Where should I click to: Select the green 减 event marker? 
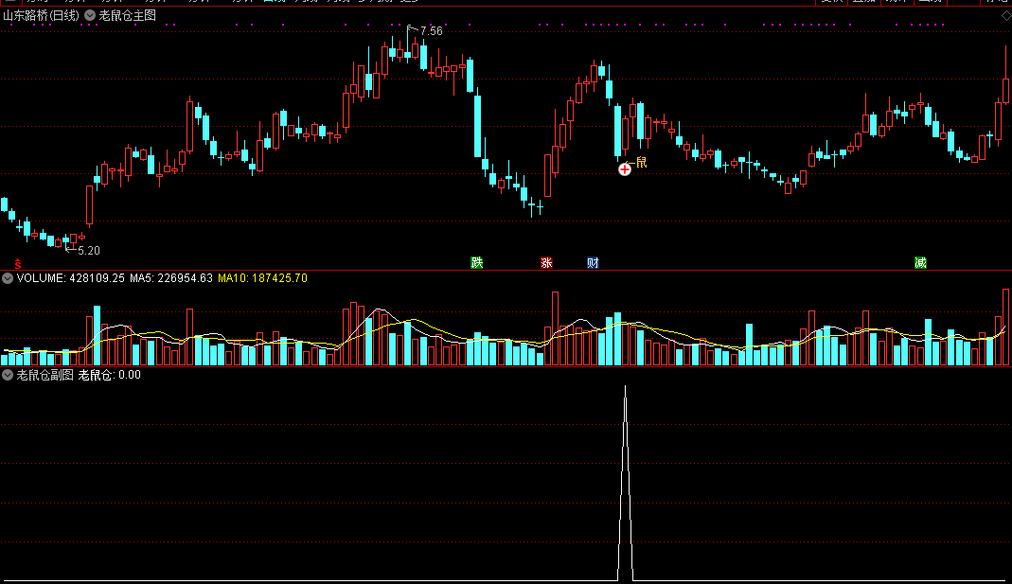click(x=921, y=262)
